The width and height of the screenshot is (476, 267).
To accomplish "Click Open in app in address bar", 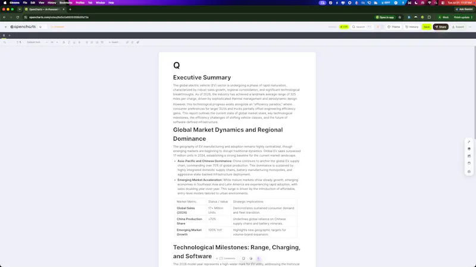I will coord(385,17).
